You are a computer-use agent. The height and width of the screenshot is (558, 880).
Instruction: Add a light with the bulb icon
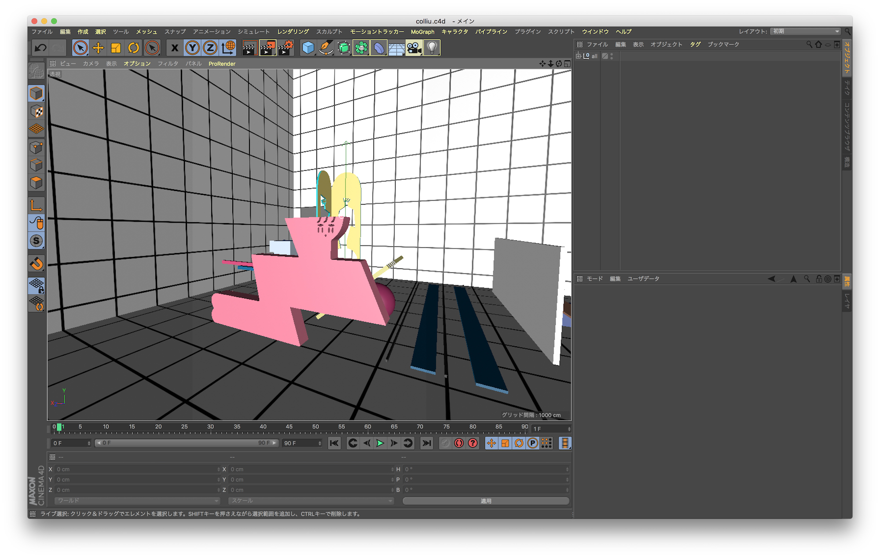[x=432, y=48]
